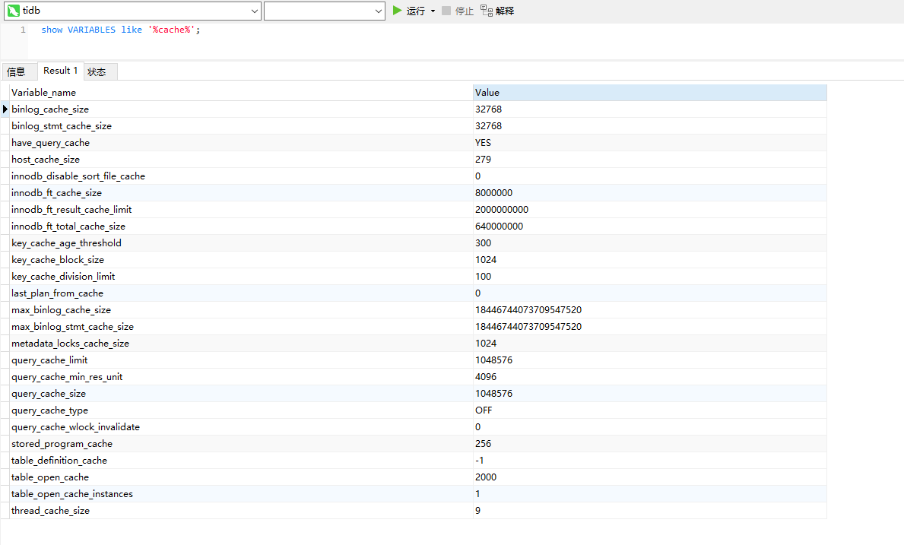Expand the Run (运行) options arrow
The width and height of the screenshot is (904, 545).
click(x=433, y=11)
